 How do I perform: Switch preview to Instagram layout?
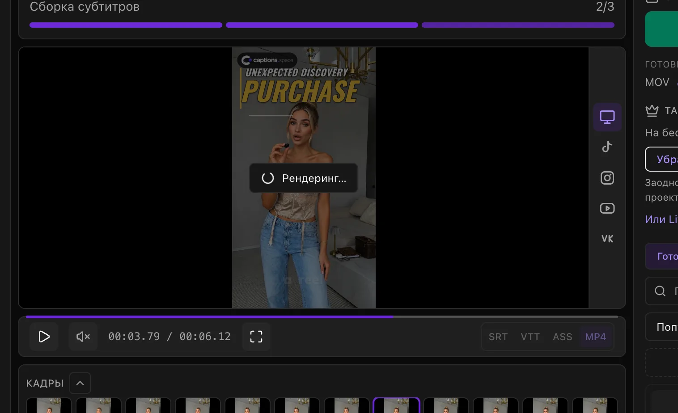607,178
